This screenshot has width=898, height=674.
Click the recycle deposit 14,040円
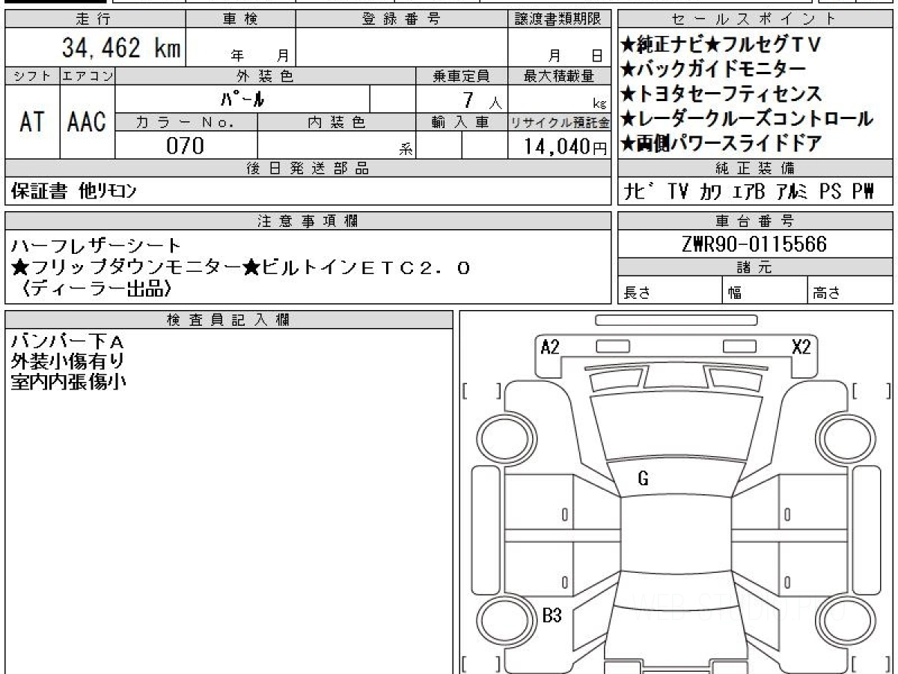[566, 147]
